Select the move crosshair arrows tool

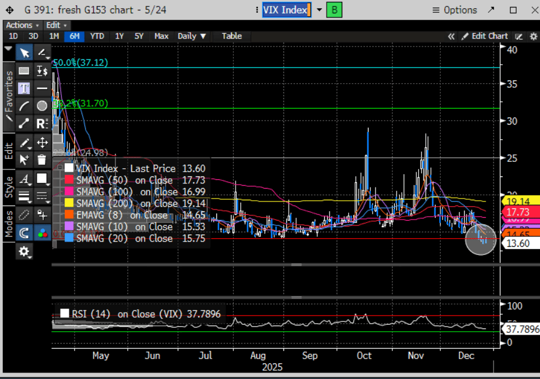coord(42,142)
